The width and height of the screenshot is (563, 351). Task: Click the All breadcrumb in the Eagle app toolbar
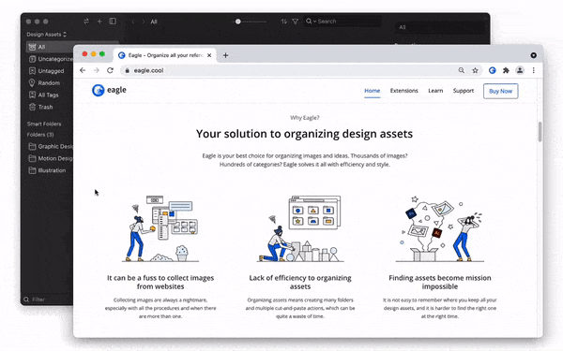pyautogui.click(x=154, y=22)
